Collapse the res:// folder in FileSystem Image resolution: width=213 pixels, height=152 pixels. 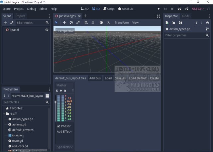point(4,113)
